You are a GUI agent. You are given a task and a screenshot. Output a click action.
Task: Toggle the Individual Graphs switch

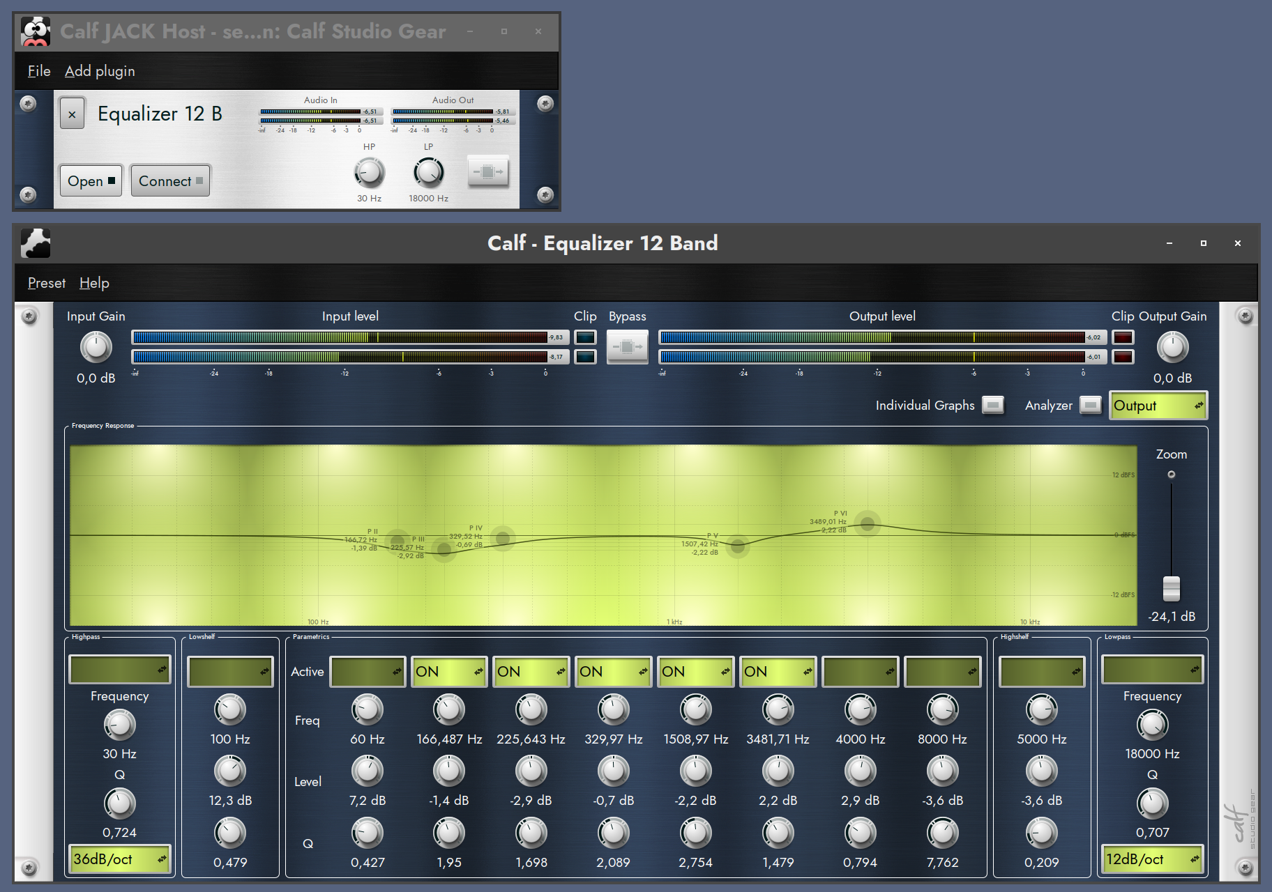pos(993,405)
